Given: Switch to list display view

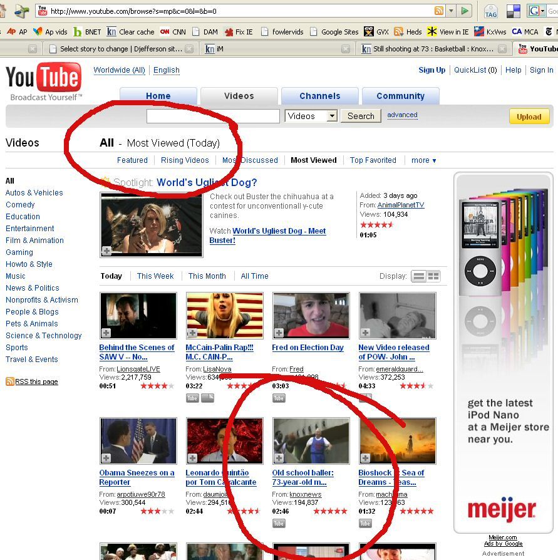Looking at the screenshot, I should (x=419, y=276).
